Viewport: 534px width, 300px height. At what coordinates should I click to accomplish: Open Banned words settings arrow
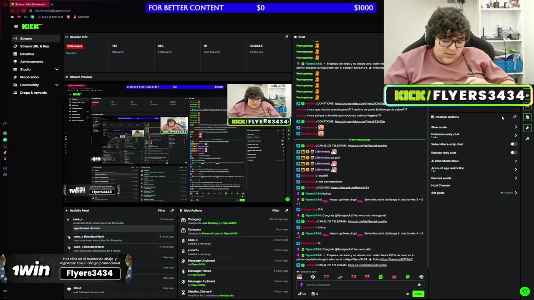[x=516, y=178]
